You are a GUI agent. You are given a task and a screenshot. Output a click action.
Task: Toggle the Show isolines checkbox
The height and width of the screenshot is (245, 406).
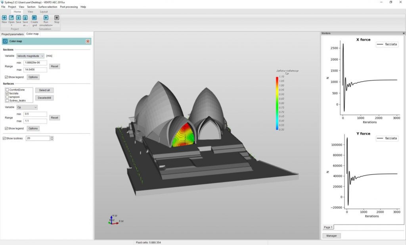pos(4,138)
